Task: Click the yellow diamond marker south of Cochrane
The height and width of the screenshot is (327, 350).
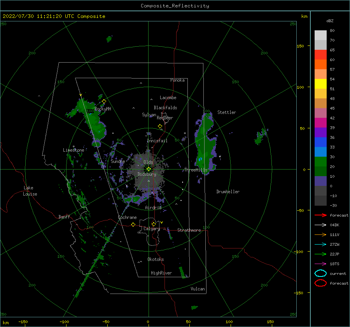Action: (133, 224)
